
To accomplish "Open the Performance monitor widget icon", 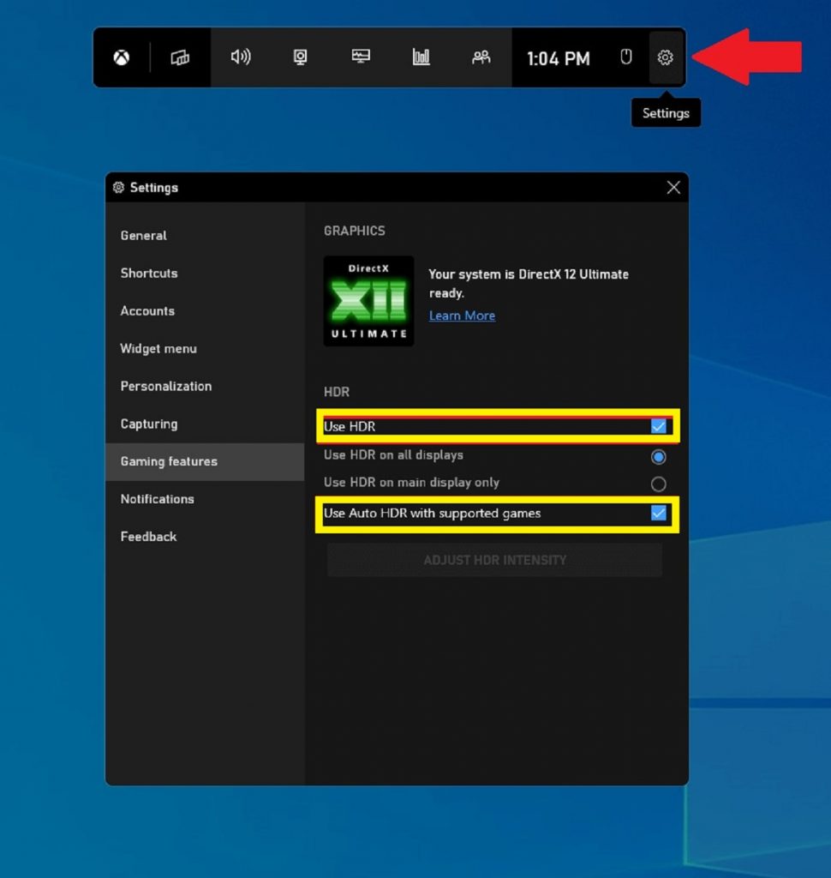I will [x=361, y=57].
